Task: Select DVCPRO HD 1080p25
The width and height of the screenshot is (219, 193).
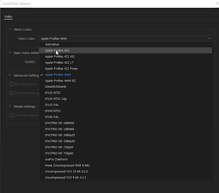Action: [125, 135]
